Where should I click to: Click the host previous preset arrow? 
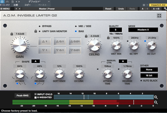tap(16, 2)
